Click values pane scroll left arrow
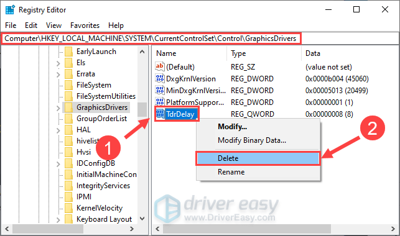400x236 pixels. (x=157, y=229)
